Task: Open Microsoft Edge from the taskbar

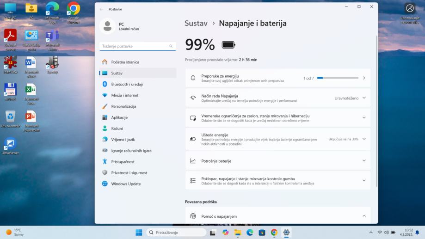Action: tap(250, 233)
